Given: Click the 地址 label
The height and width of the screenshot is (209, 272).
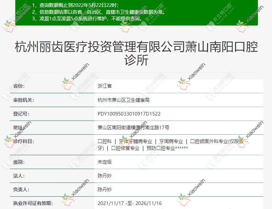Looking at the screenshot, I should (x=19, y=128).
